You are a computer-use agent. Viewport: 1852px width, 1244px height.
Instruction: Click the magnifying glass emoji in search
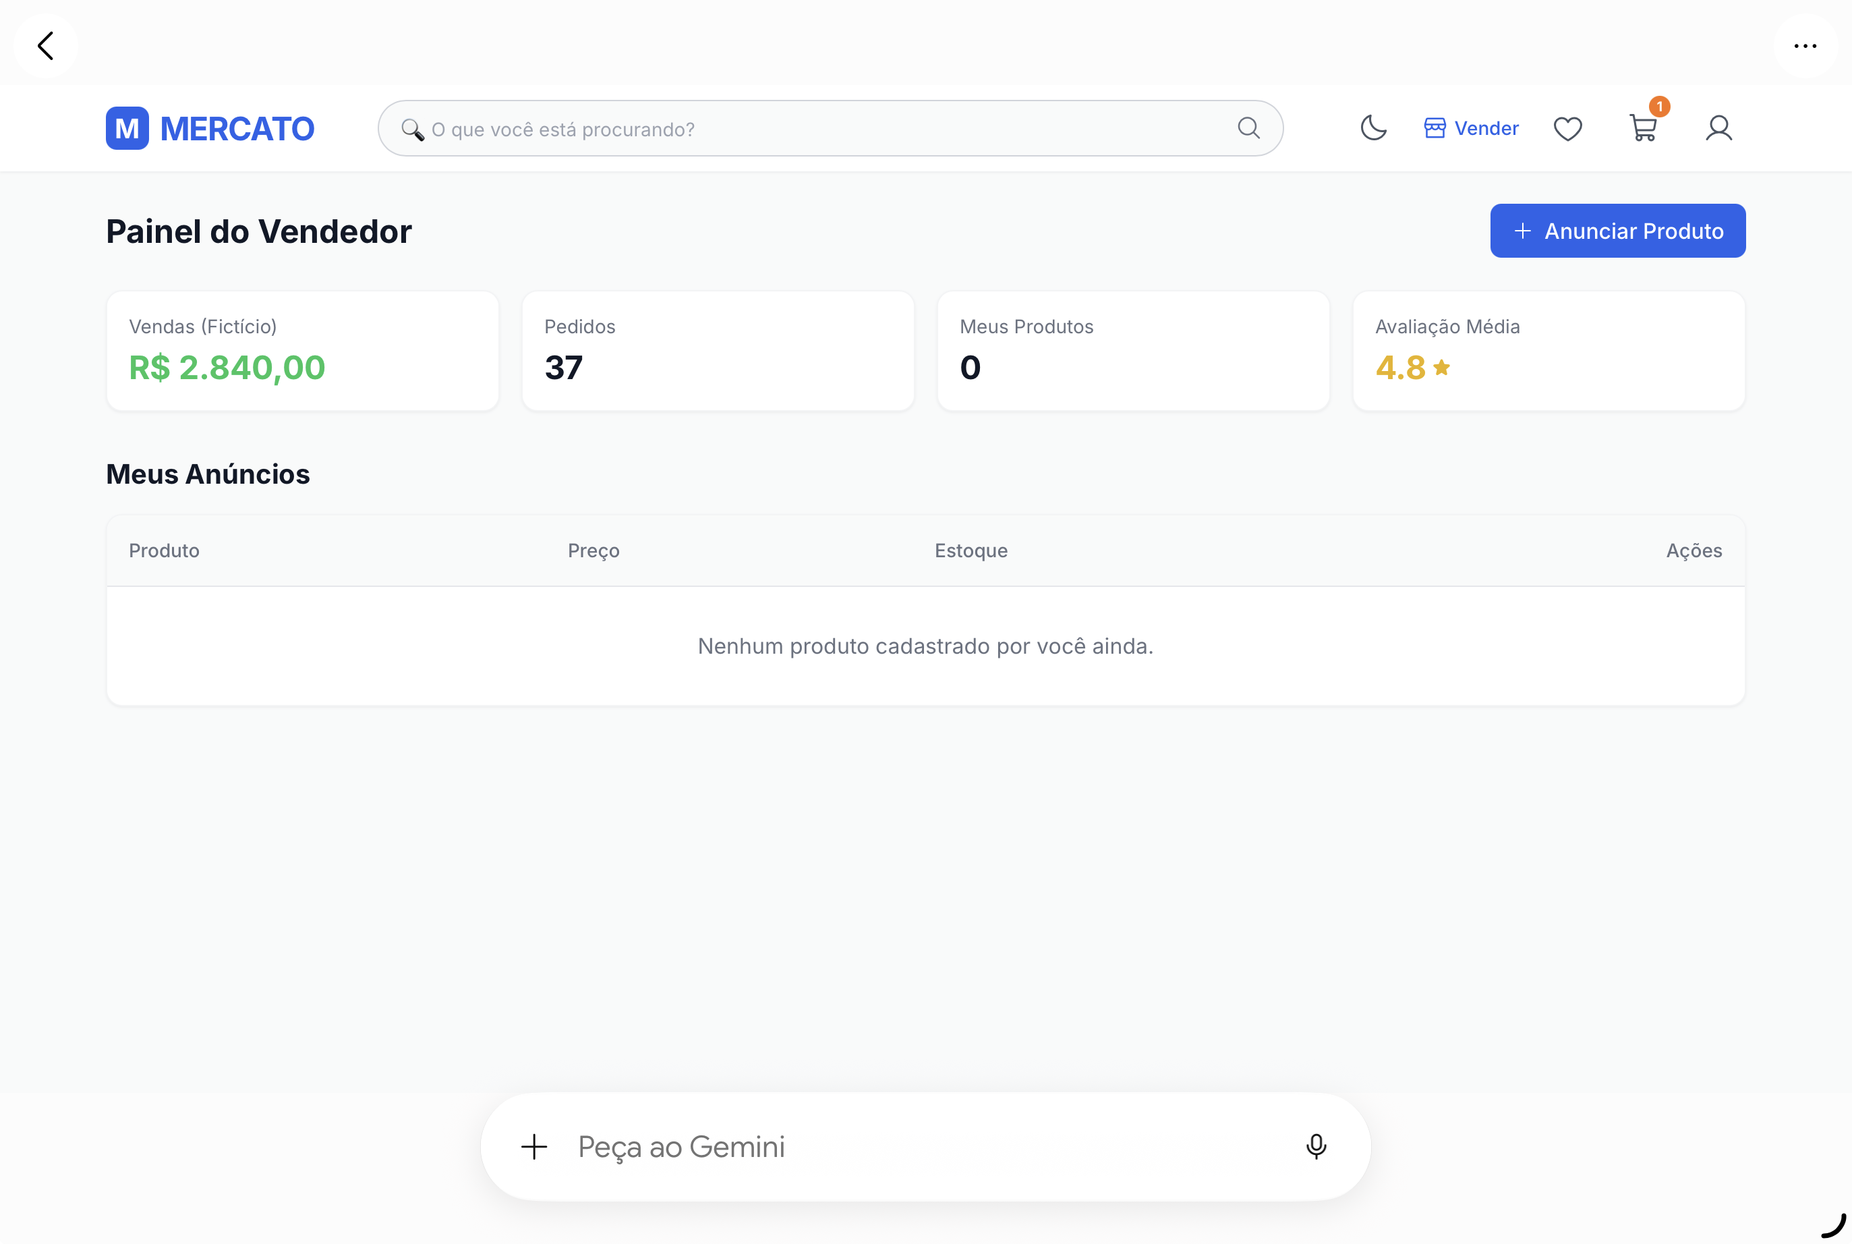coord(413,129)
